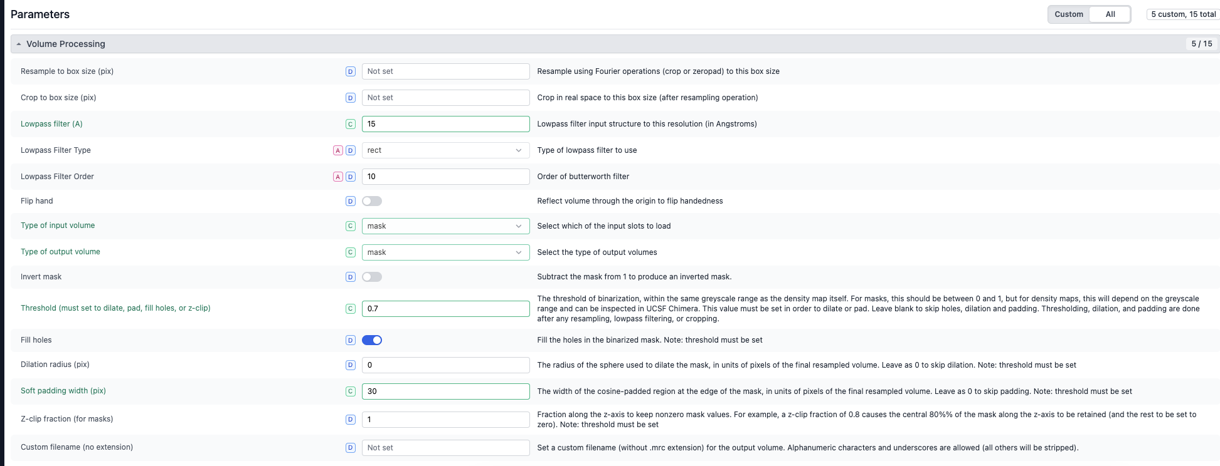This screenshot has width=1220, height=466.
Task: Click the Type of output volume label
Action: coord(60,252)
